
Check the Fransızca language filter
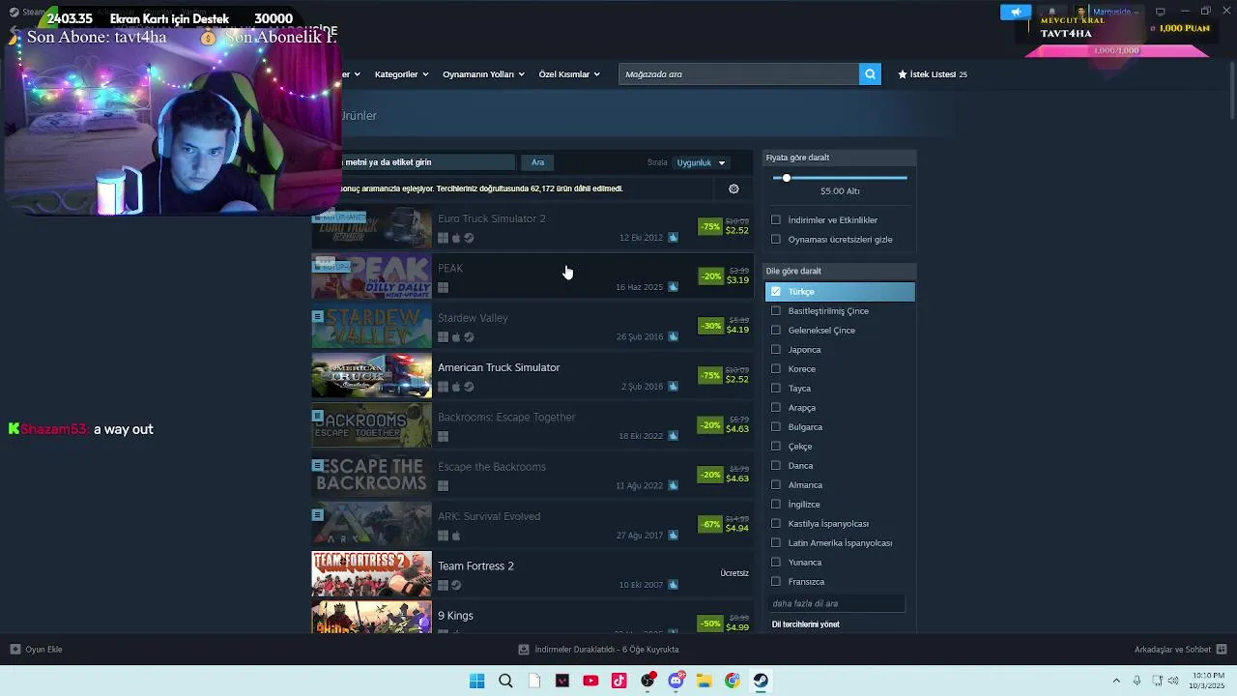(775, 582)
